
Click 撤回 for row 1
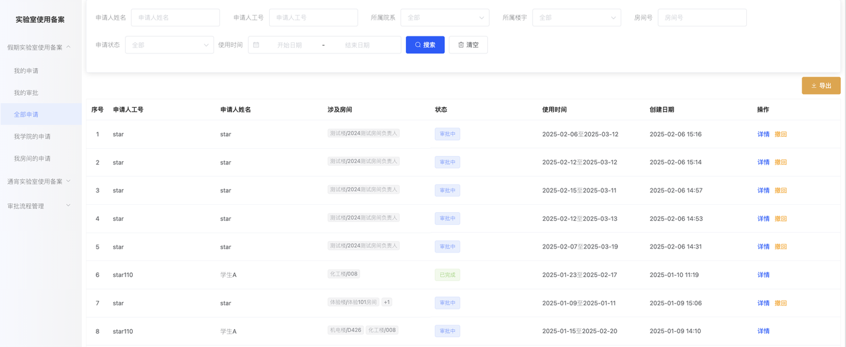[x=781, y=134]
